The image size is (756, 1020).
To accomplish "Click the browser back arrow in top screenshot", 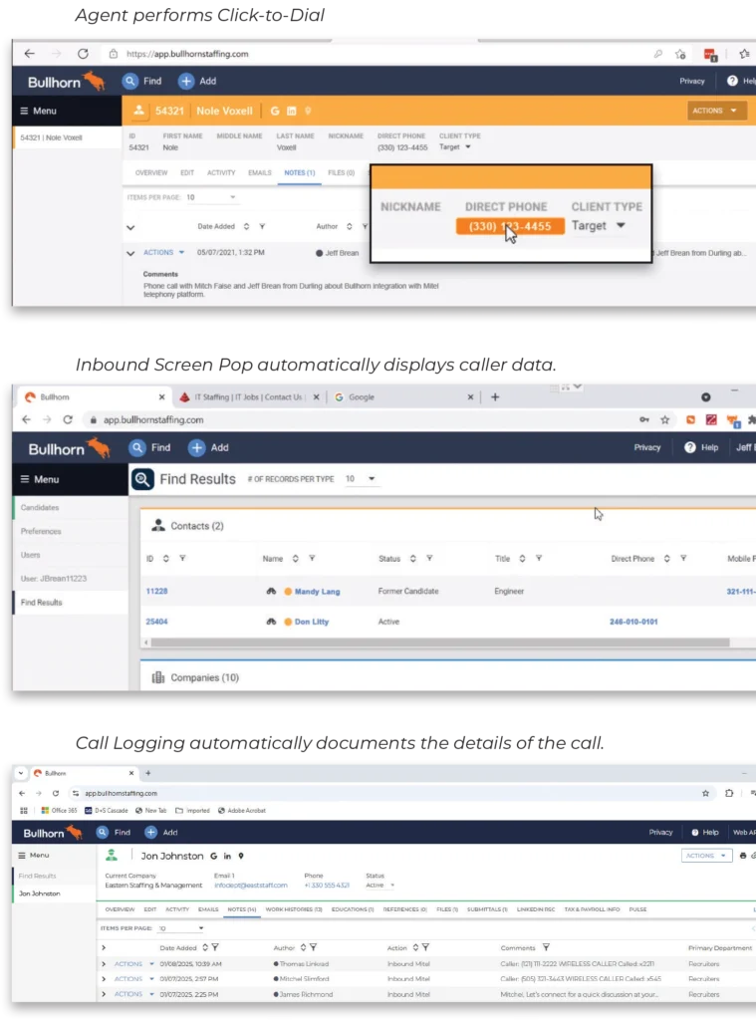I will point(29,54).
